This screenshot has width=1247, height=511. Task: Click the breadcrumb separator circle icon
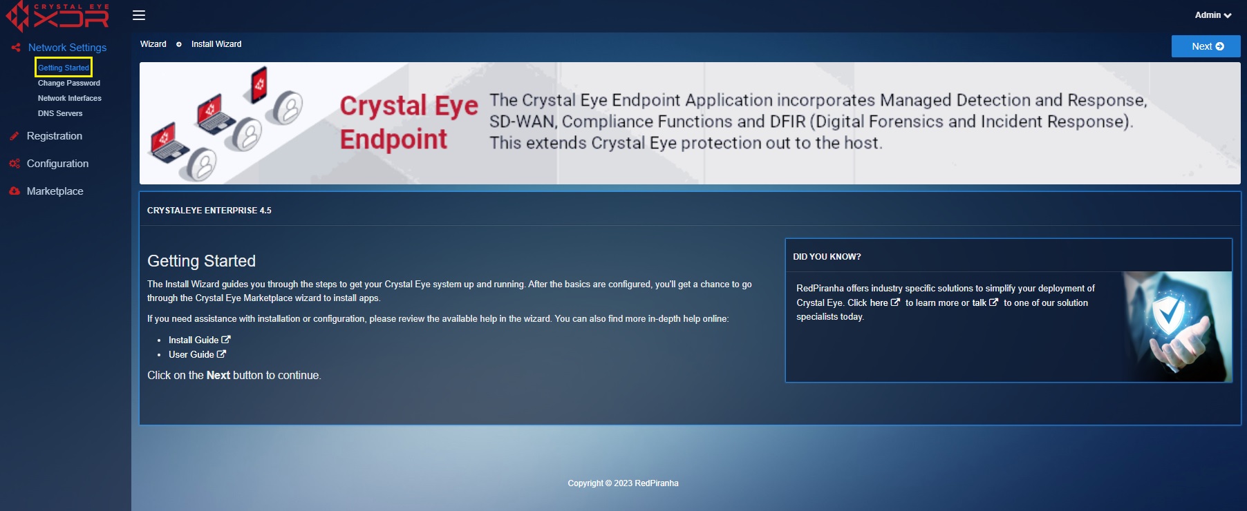click(179, 44)
